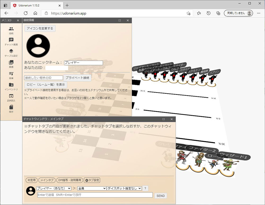Click the SEND button
Screen dimensions: 265x205
coord(161,196)
